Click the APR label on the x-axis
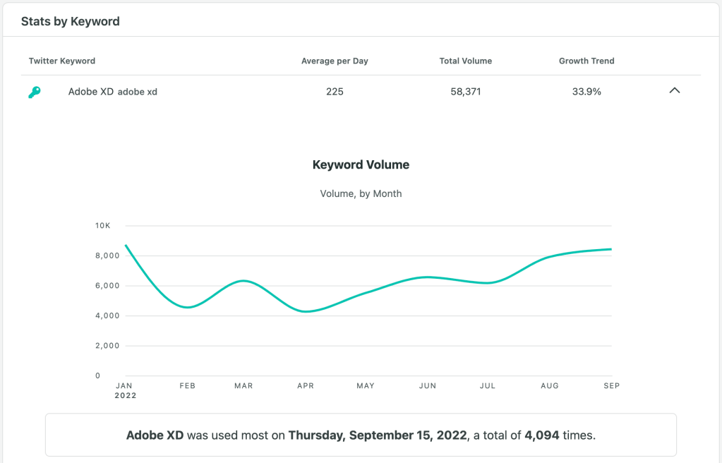The height and width of the screenshot is (463, 722). [x=306, y=386]
